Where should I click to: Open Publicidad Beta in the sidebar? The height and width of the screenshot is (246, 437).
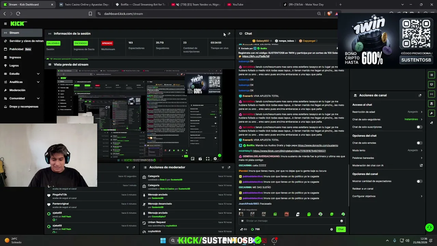click(22, 49)
